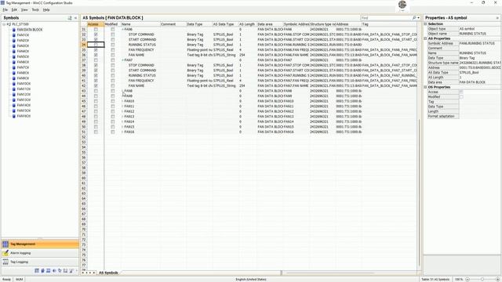This screenshot has width=502, height=282.
Task: Toggle Access for FAN6 FAN FREQUENCY
Action: tap(96, 50)
